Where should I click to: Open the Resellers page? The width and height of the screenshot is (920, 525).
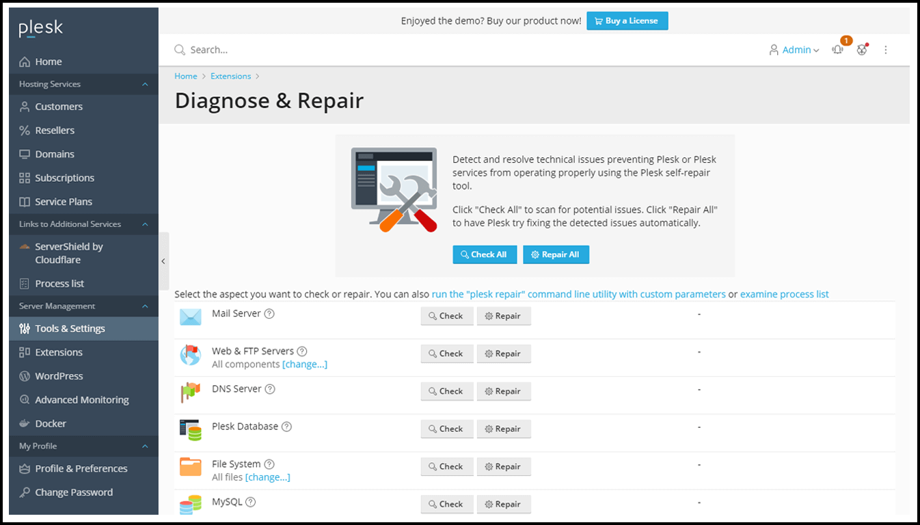[x=83, y=131]
